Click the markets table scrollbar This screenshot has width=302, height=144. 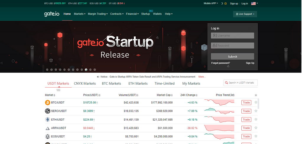(x=258, y=103)
